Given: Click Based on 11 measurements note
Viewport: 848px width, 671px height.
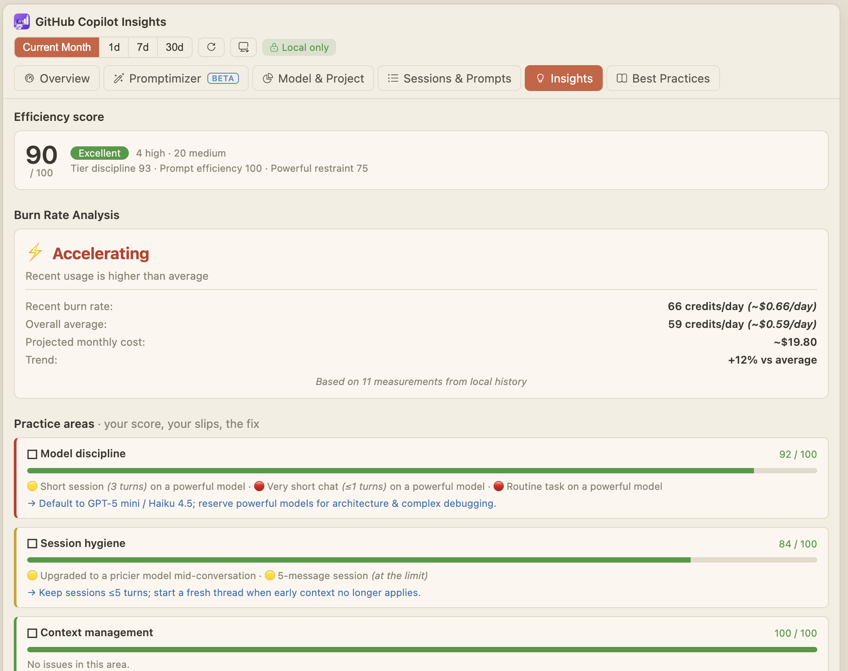Looking at the screenshot, I should (x=421, y=381).
